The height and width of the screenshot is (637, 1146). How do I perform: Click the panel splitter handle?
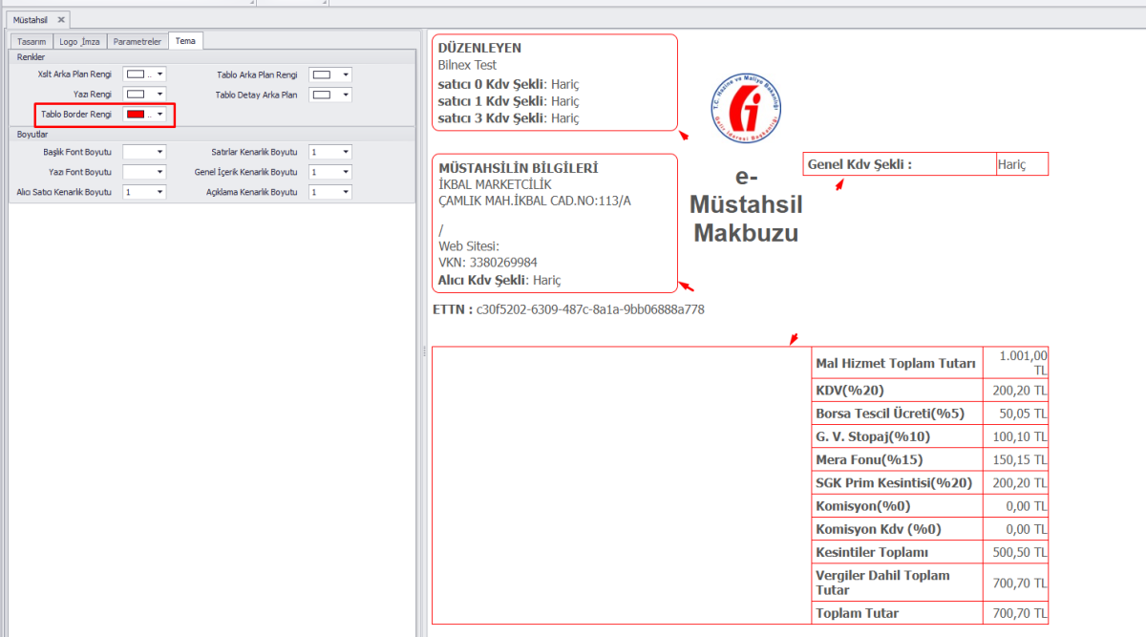422,352
